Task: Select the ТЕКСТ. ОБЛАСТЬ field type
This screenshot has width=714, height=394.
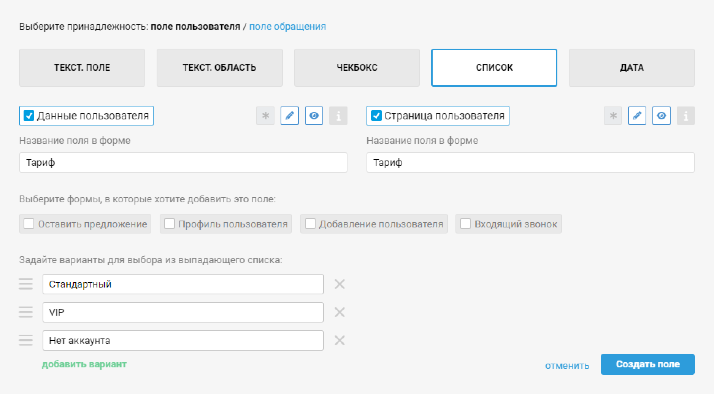Action: point(220,68)
